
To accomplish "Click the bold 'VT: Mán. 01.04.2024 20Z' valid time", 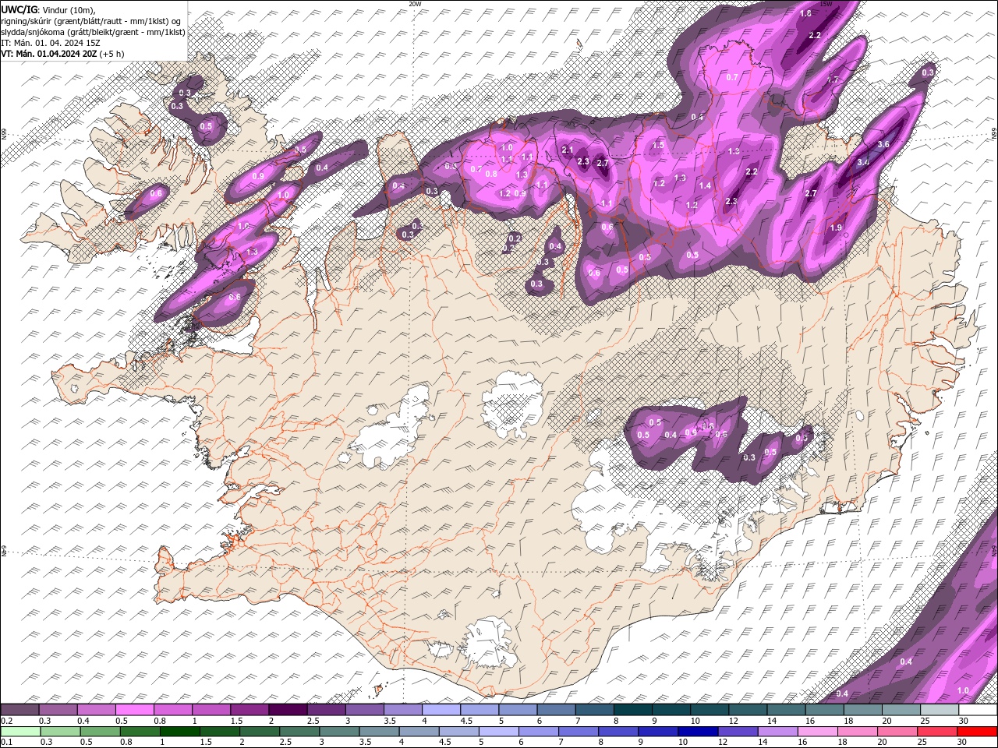I will coord(48,54).
